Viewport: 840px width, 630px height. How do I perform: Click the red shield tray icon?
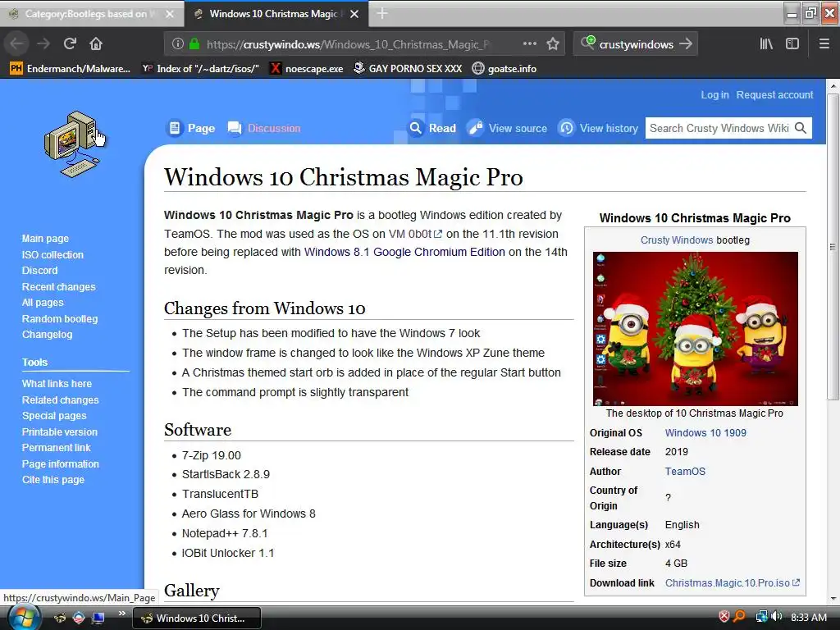click(724, 617)
